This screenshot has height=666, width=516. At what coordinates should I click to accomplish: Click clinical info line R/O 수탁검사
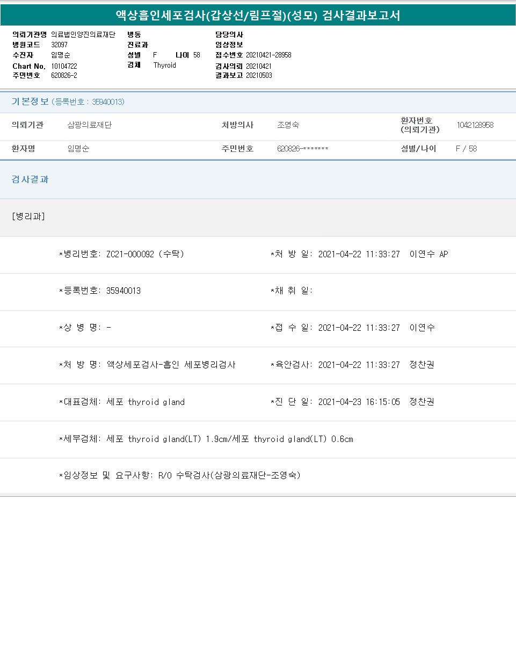tap(180, 475)
